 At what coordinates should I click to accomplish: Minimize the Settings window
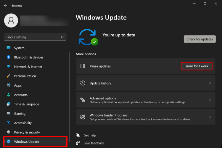(x=194, y=4)
